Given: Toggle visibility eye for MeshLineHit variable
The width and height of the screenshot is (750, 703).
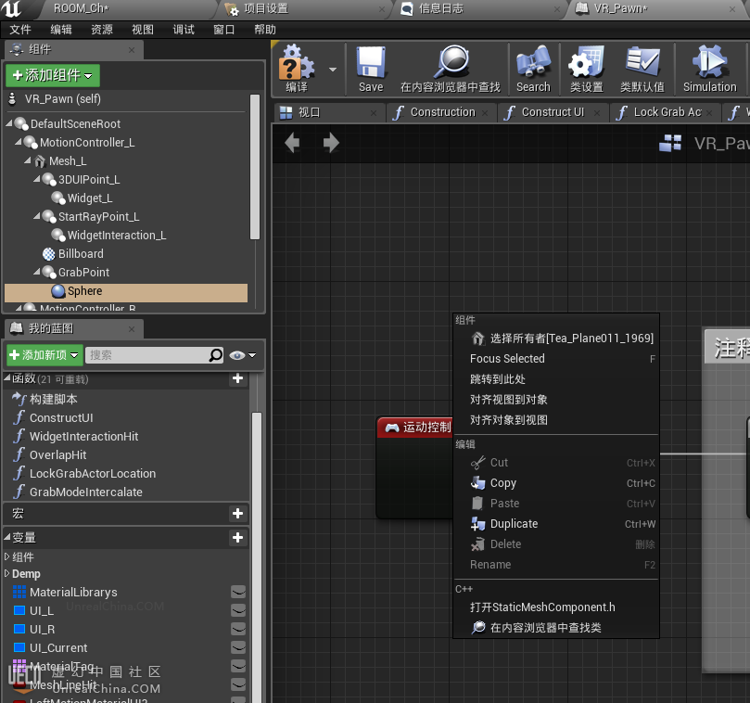Looking at the screenshot, I should coord(238,684).
